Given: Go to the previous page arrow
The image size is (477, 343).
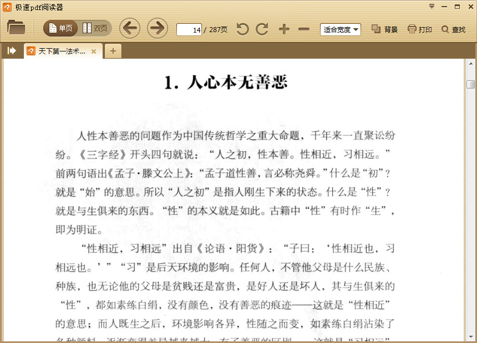Looking at the screenshot, I should (x=130, y=28).
